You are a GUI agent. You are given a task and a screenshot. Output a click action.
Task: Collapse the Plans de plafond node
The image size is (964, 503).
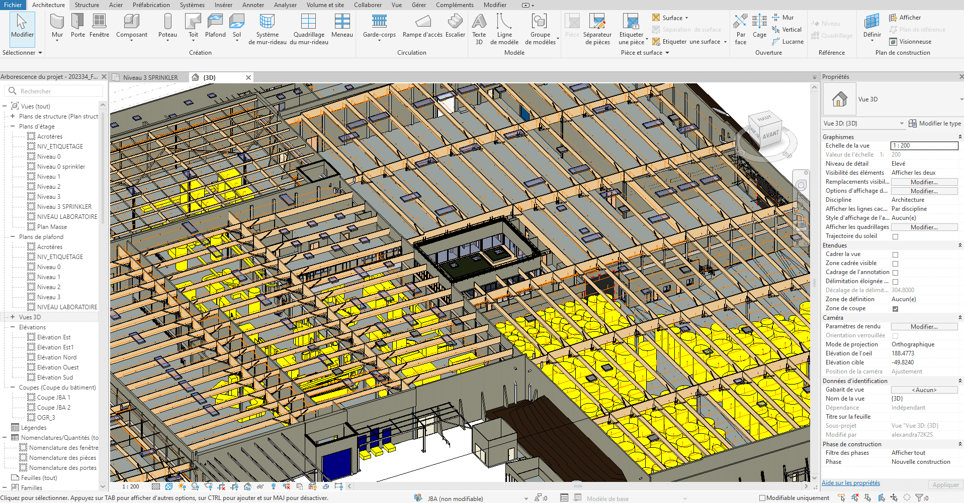13,236
